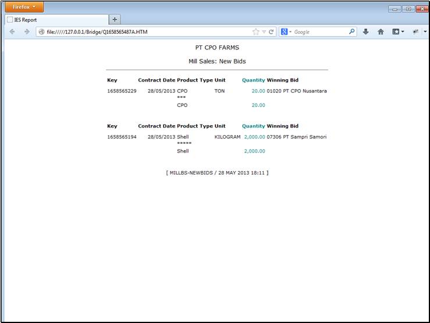Click the CPO subtotal label
This screenshot has height=323, width=430.
click(x=182, y=105)
